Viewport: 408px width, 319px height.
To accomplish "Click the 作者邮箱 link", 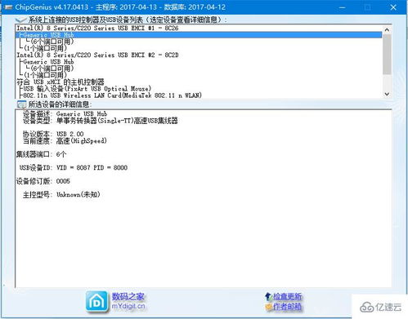I will point(287,307).
